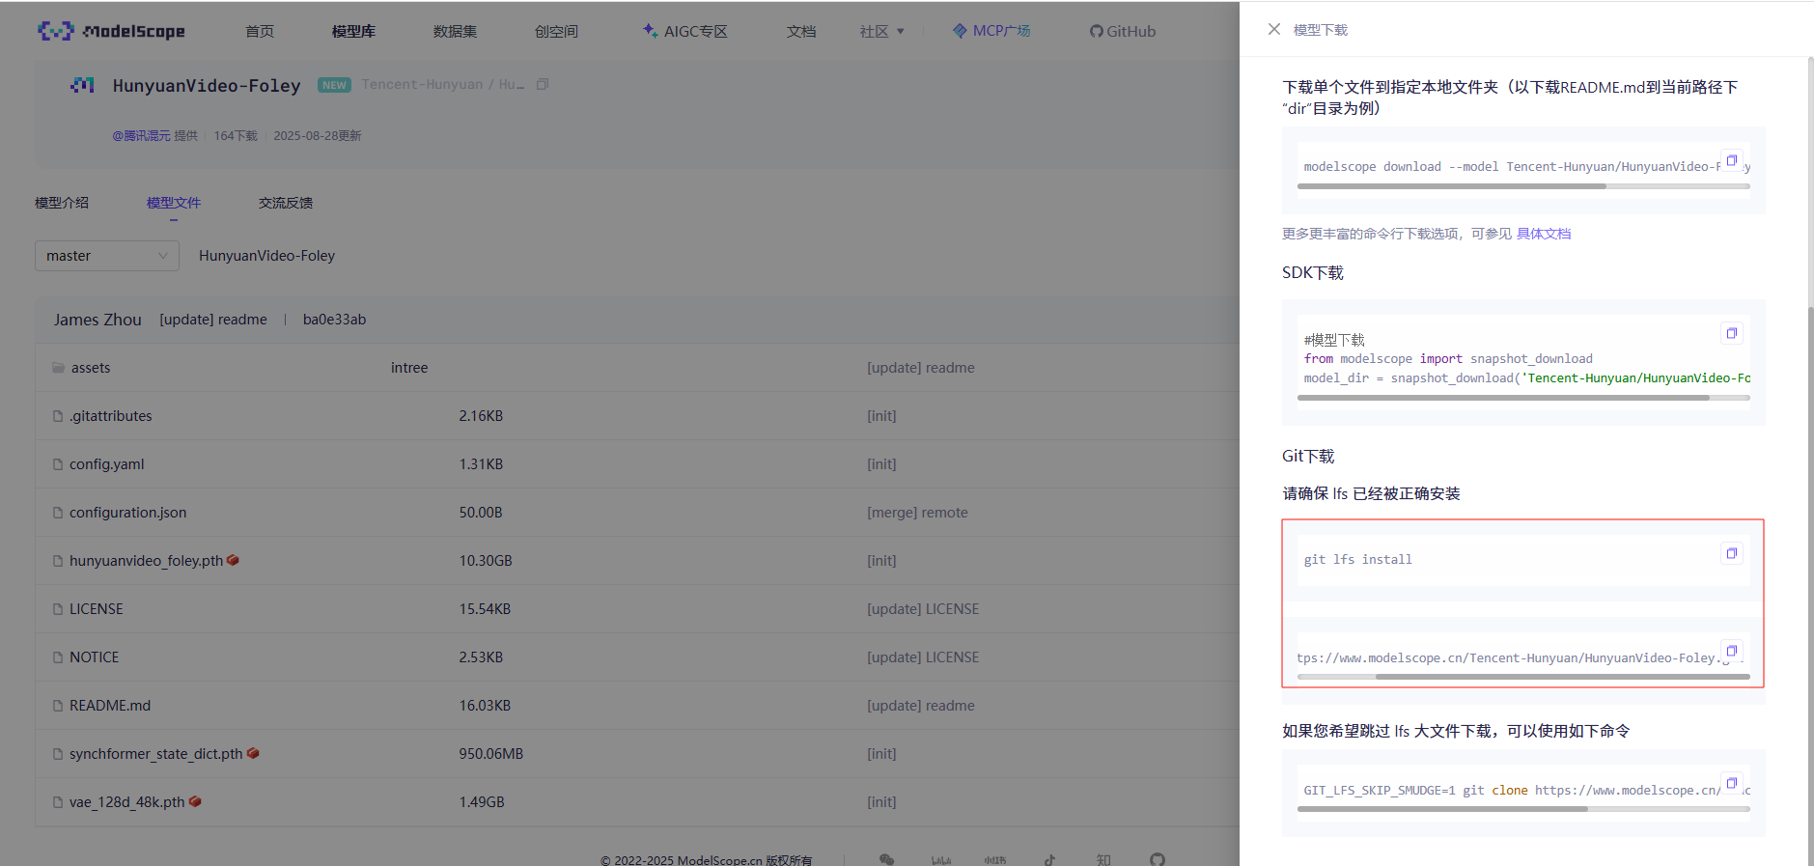Open the [merge] remote commit message
The height and width of the screenshot is (866, 1814).
pyautogui.click(x=917, y=513)
